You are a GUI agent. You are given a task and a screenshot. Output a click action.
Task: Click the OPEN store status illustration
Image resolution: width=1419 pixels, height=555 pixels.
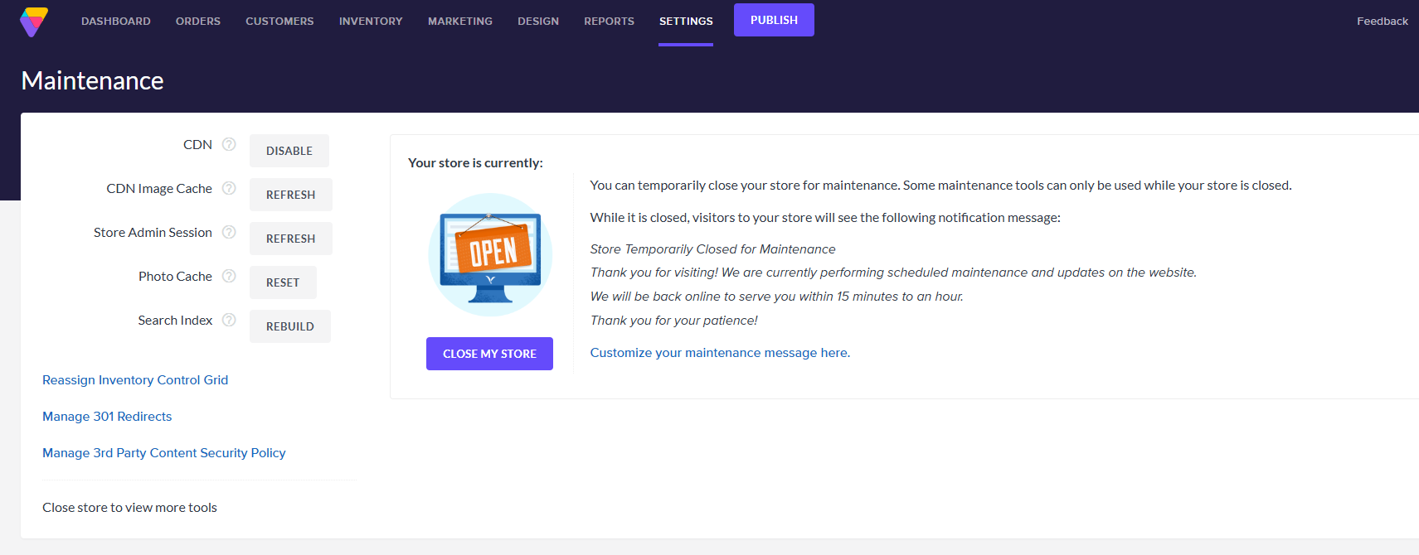490,254
